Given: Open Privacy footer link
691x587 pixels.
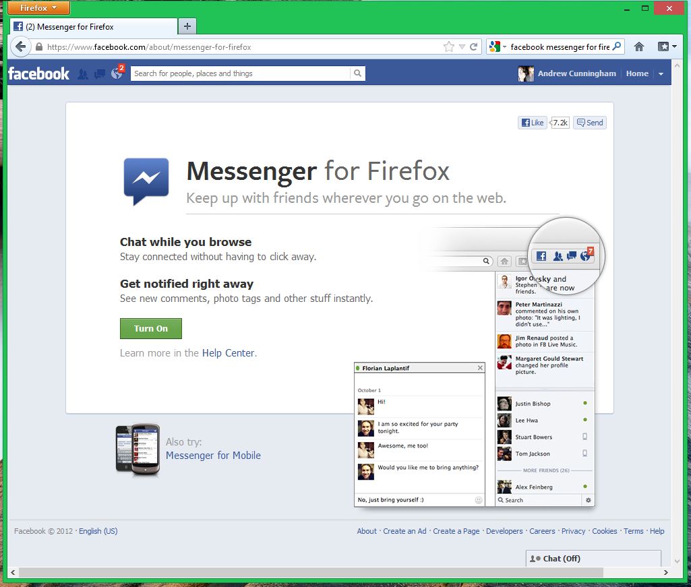Looking at the screenshot, I should point(573,531).
